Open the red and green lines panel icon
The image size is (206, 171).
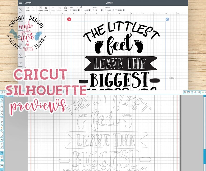click(203, 92)
